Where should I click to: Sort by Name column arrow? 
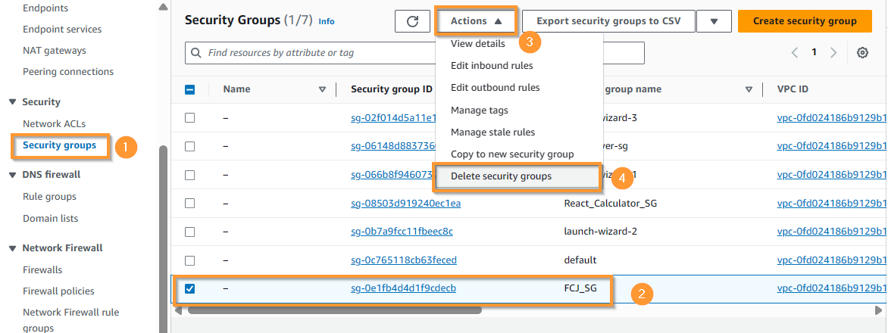click(x=323, y=89)
